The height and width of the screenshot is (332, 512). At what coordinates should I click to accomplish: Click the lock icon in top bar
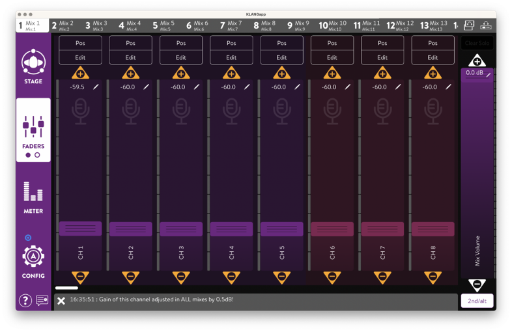[469, 25]
